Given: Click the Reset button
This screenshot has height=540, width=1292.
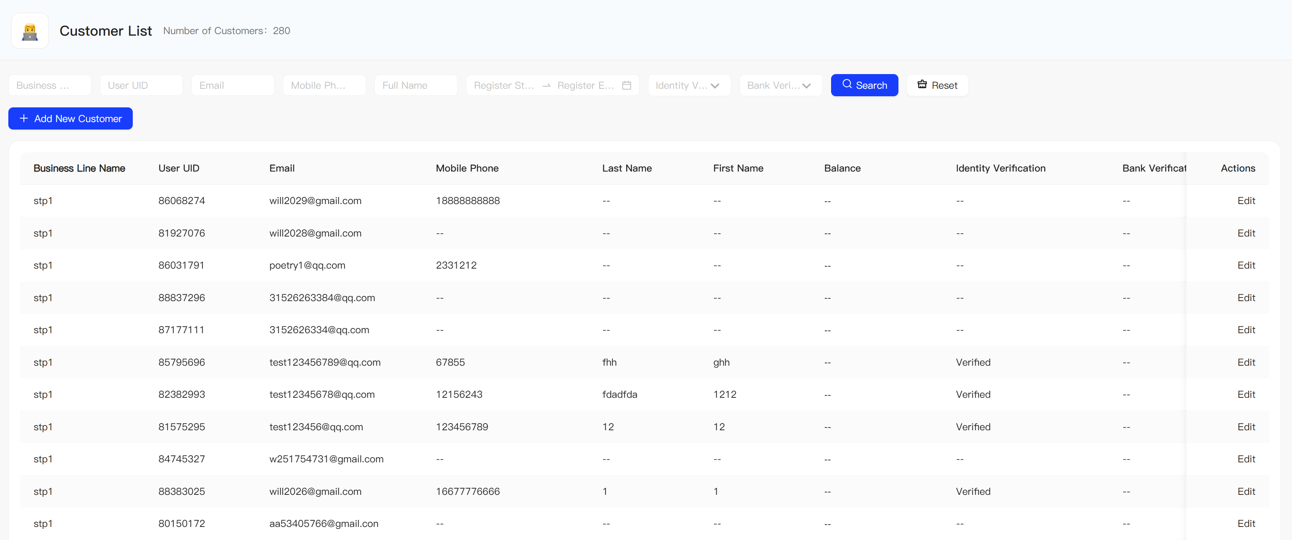Looking at the screenshot, I should pyautogui.click(x=937, y=85).
